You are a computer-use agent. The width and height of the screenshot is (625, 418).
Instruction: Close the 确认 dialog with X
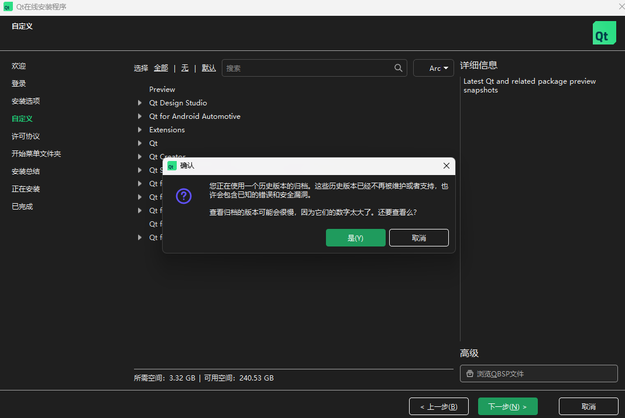click(x=447, y=166)
